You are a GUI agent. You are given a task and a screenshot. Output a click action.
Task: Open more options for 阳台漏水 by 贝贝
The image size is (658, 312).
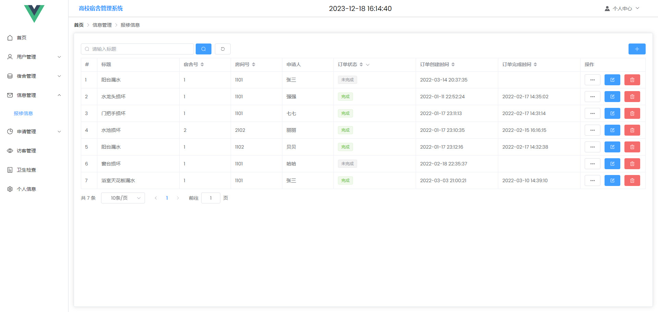[x=592, y=147]
